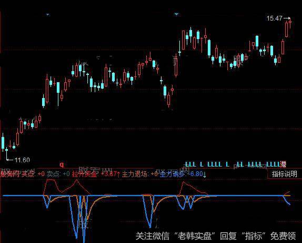Open the 指标说明 indicator description button
Viewport: 302px width, 243px height.
[x=285, y=174]
